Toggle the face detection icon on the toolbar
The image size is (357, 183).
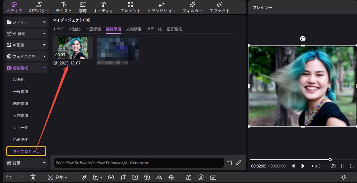pos(201,177)
